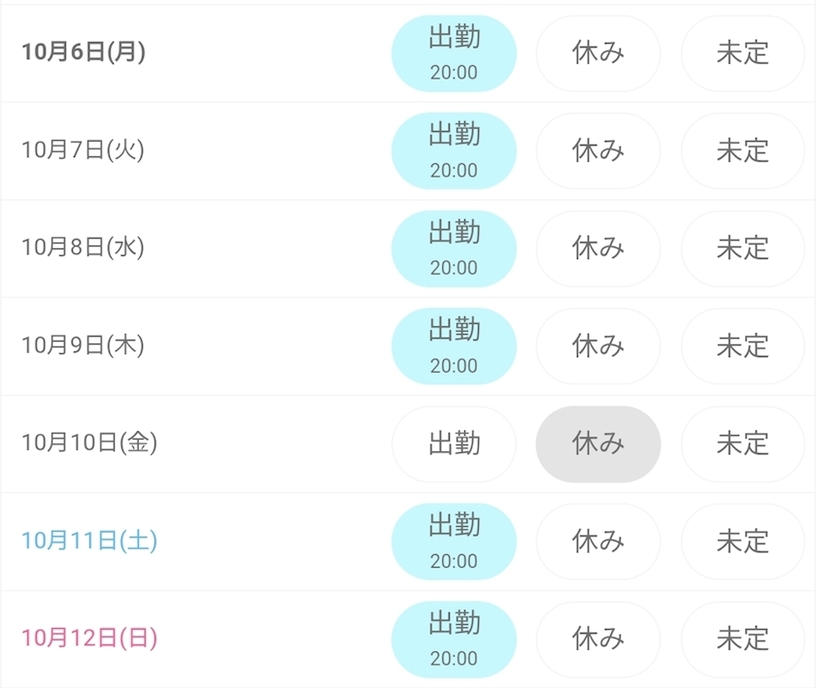Mark 10月6日(月) as 休み
816x688 pixels.
(x=598, y=53)
